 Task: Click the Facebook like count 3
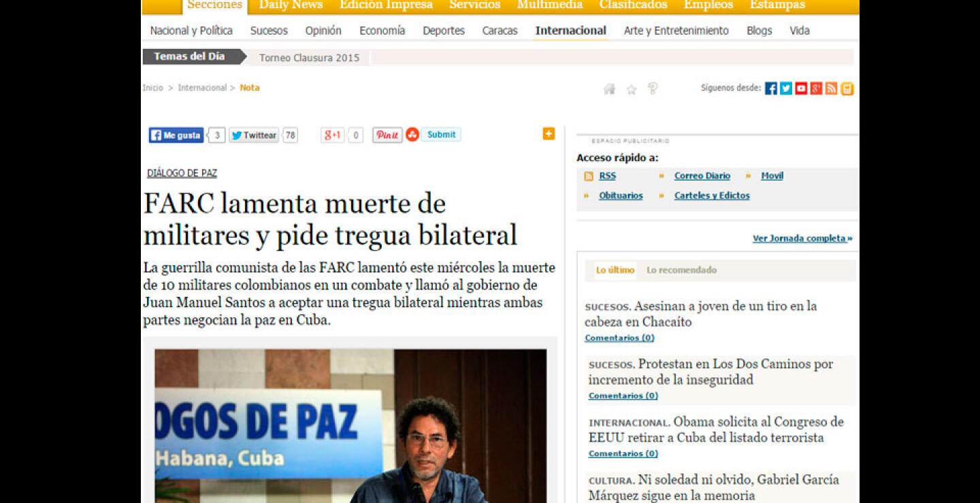pyautogui.click(x=216, y=135)
